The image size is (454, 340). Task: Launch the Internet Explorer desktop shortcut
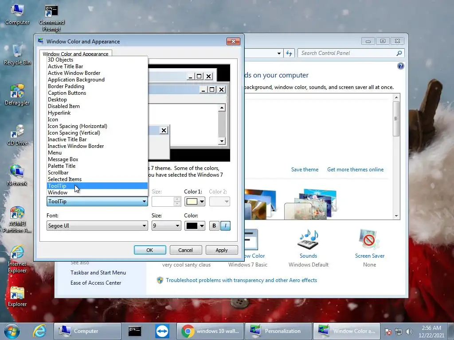(17, 259)
